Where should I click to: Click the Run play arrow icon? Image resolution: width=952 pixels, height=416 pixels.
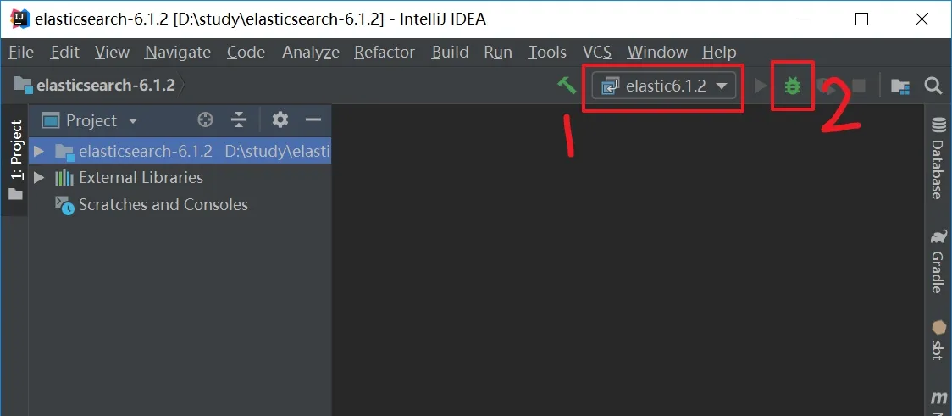[x=760, y=86]
